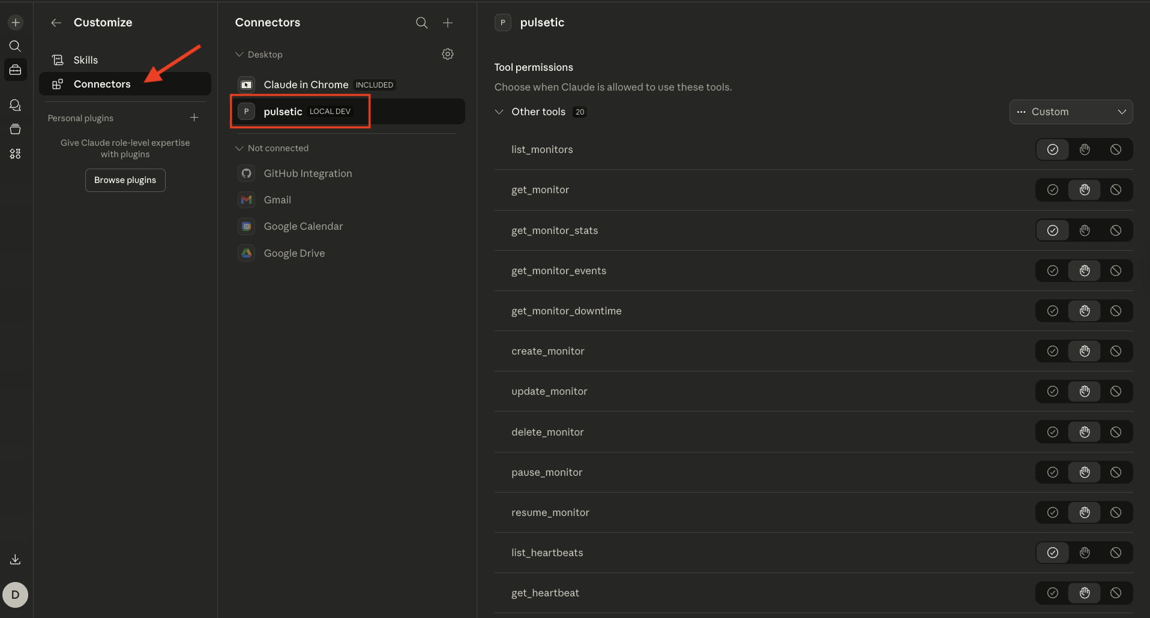Image resolution: width=1150 pixels, height=618 pixels.
Task: Click the pulsetic P icon in detail header
Action: (x=503, y=23)
